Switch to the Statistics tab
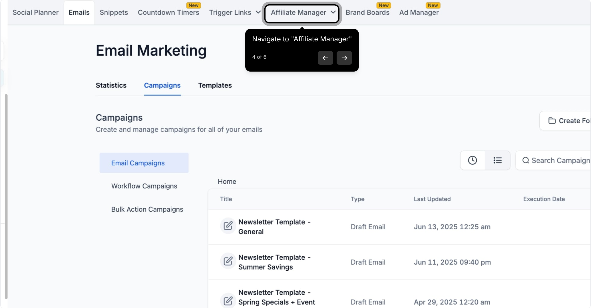This screenshot has width=591, height=308. 111,85
